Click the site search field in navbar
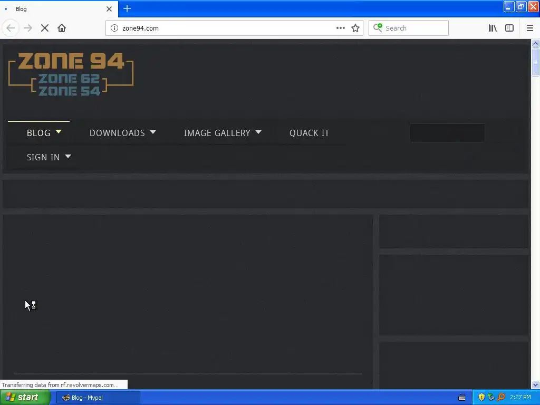 tap(447, 132)
